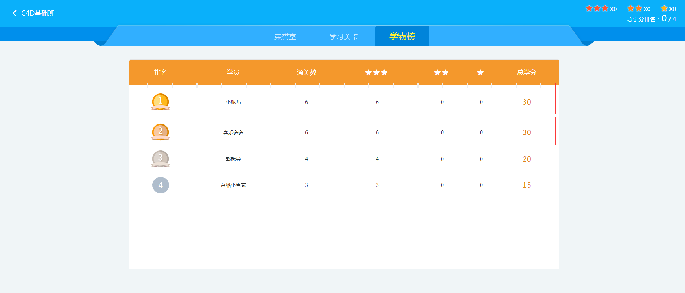Click the three-star column header icon
685x293 pixels.
tap(376, 73)
